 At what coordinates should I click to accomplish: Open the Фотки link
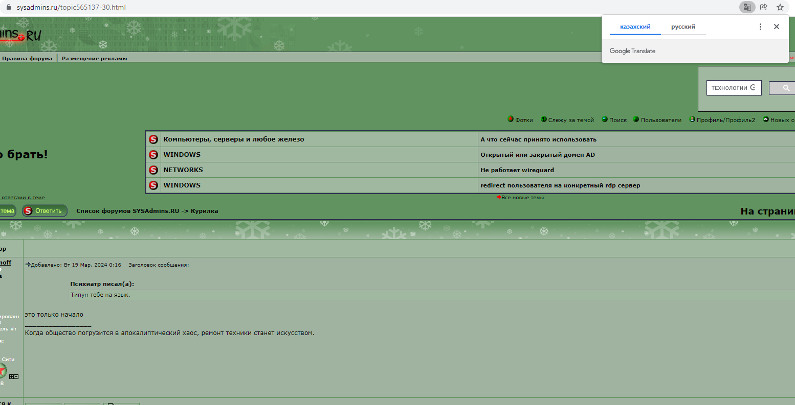(x=524, y=120)
